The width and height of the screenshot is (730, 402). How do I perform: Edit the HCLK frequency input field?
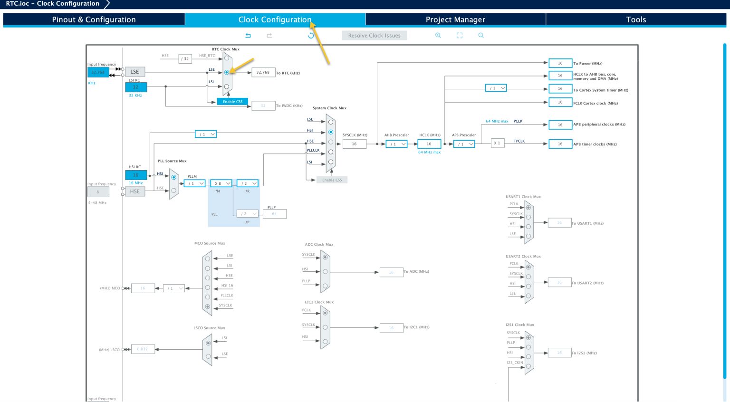[429, 144]
